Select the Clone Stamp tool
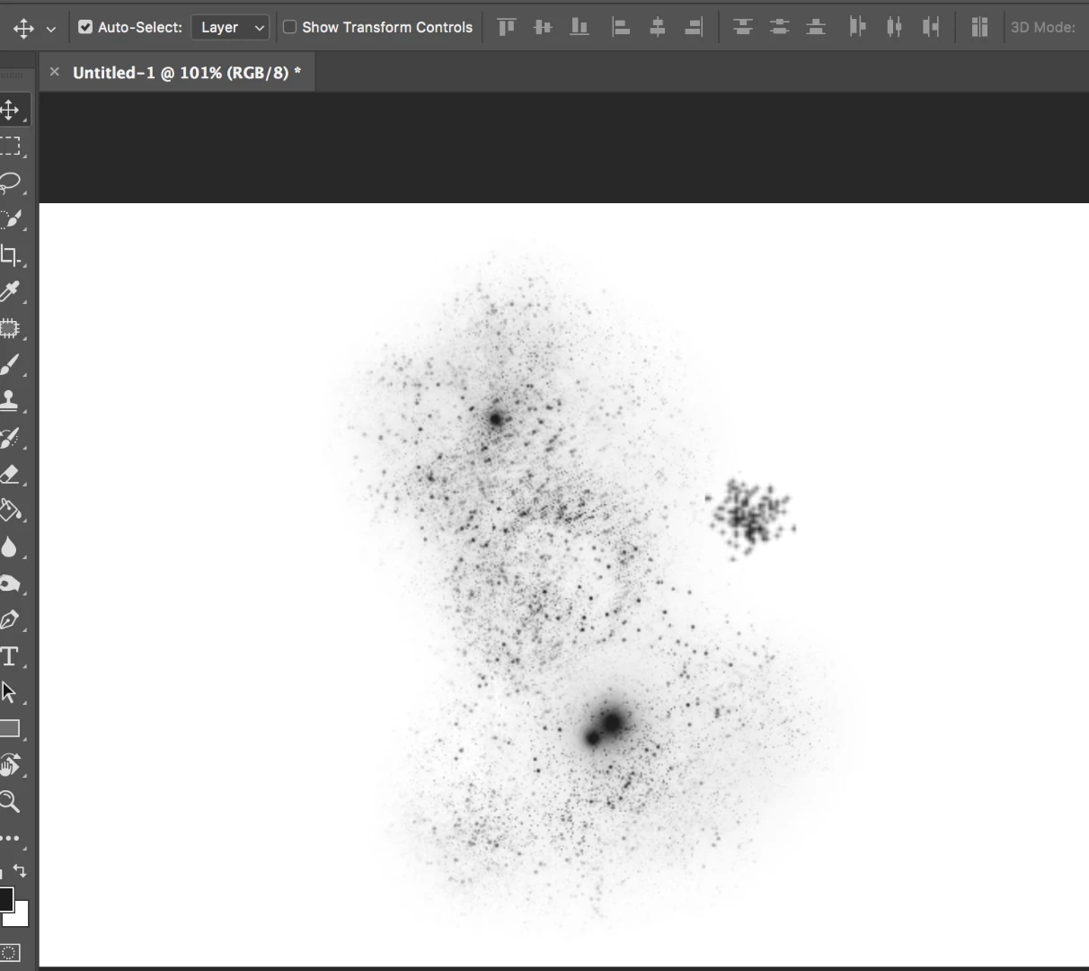The width and height of the screenshot is (1089, 971). click(x=10, y=401)
